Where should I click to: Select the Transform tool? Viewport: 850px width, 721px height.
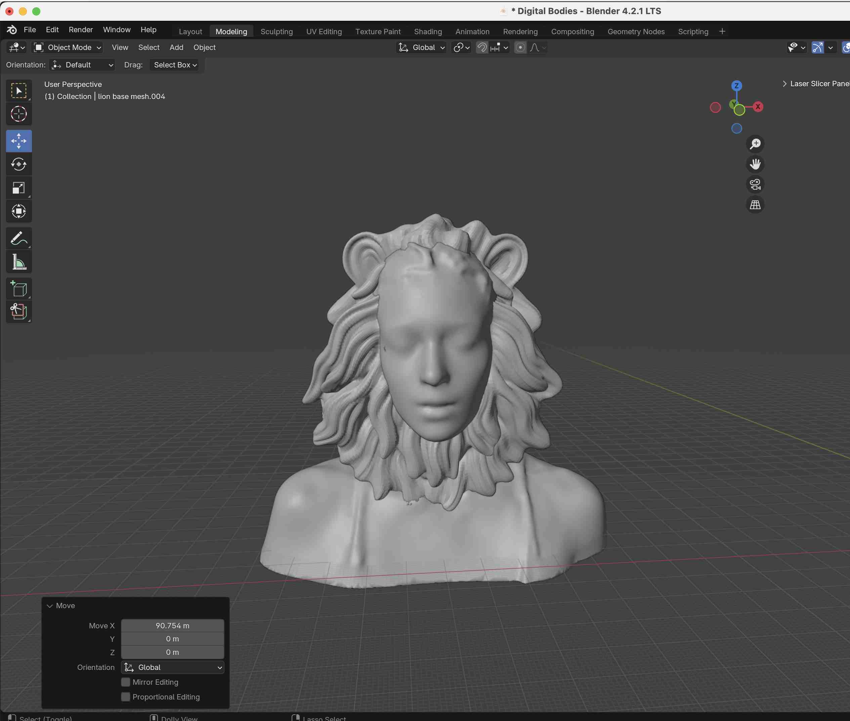point(19,211)
